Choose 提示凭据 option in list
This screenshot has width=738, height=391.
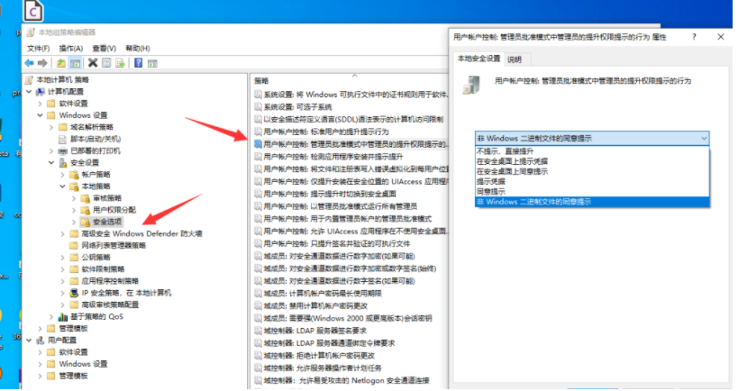tap(592, 182)
